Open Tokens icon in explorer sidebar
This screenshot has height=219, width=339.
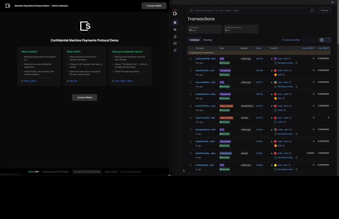pos(175,29)
